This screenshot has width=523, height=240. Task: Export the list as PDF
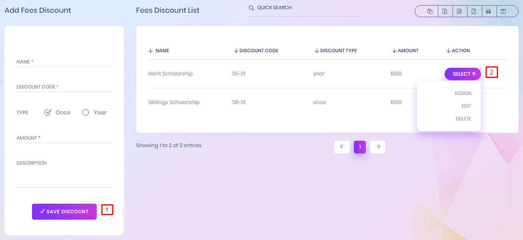pyautogui.click(x=474, y=12)
